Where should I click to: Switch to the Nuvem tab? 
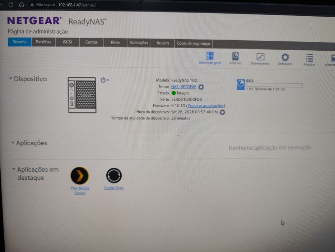163,43
